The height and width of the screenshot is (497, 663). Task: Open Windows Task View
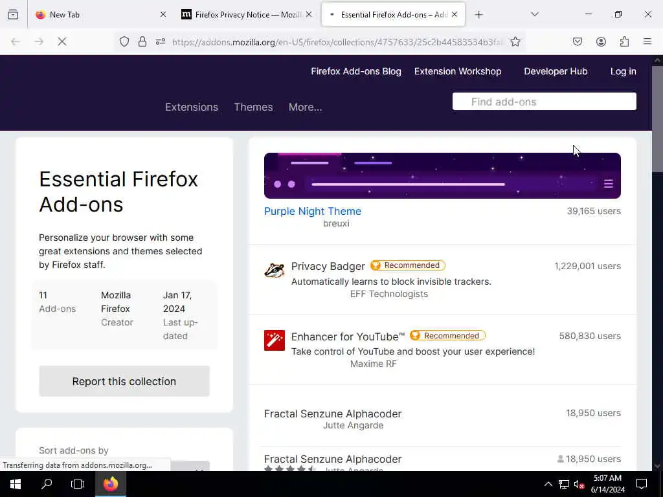(x=78, y=484)
